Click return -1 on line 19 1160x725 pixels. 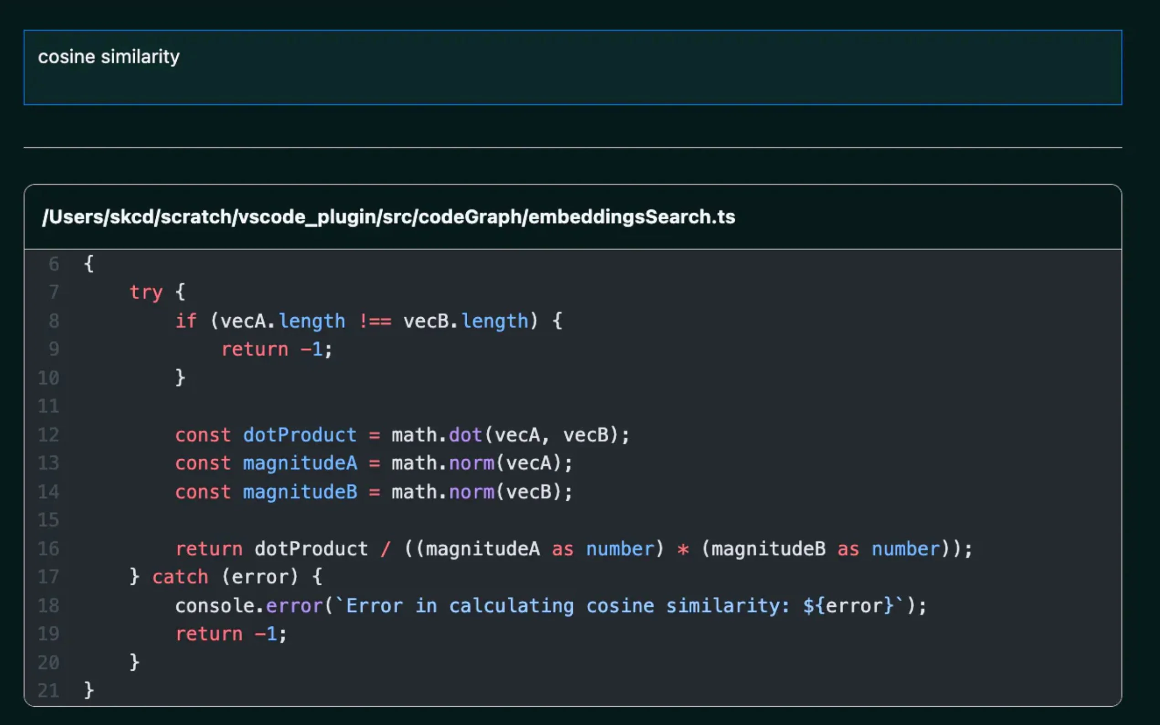pyautogui.click(x=231, y=634)
